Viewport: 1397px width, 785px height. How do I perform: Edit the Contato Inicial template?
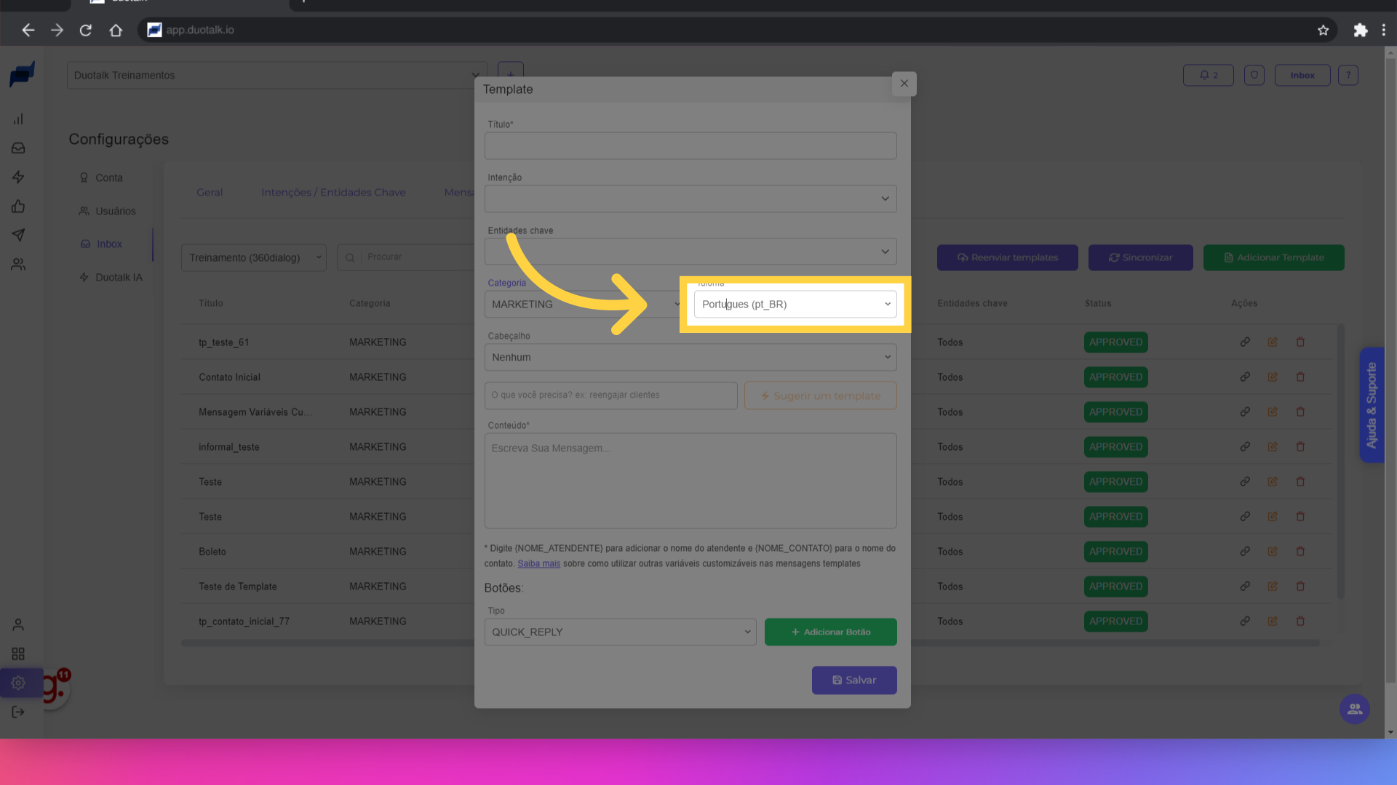point(1273,377)
